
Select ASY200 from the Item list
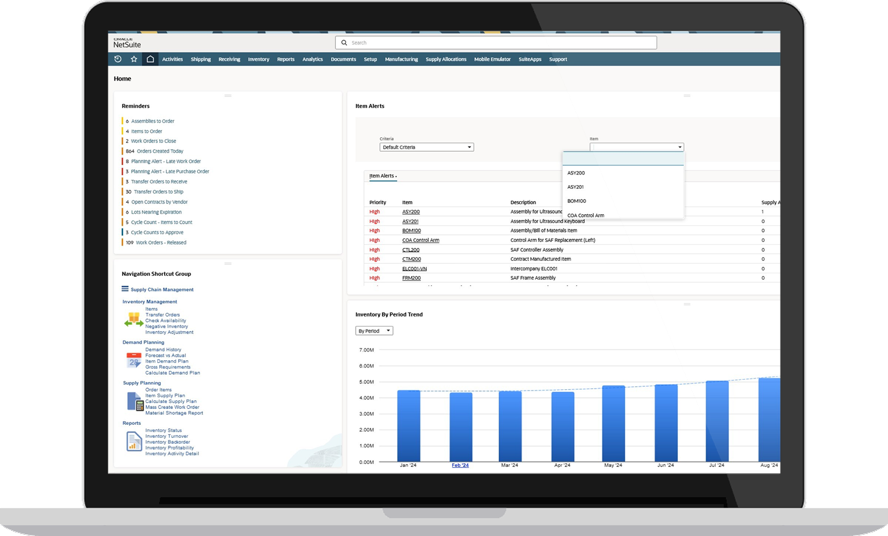click(x=576, y=173)
